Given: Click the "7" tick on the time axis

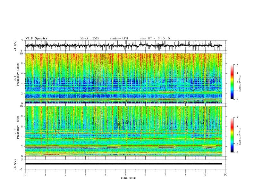Looking at the screenshot, I should point(165,175).
